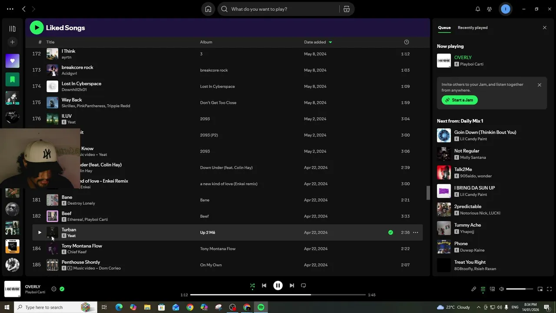
Task: Select queue item 'Tummy Ache'
Action: click(467, 225)
